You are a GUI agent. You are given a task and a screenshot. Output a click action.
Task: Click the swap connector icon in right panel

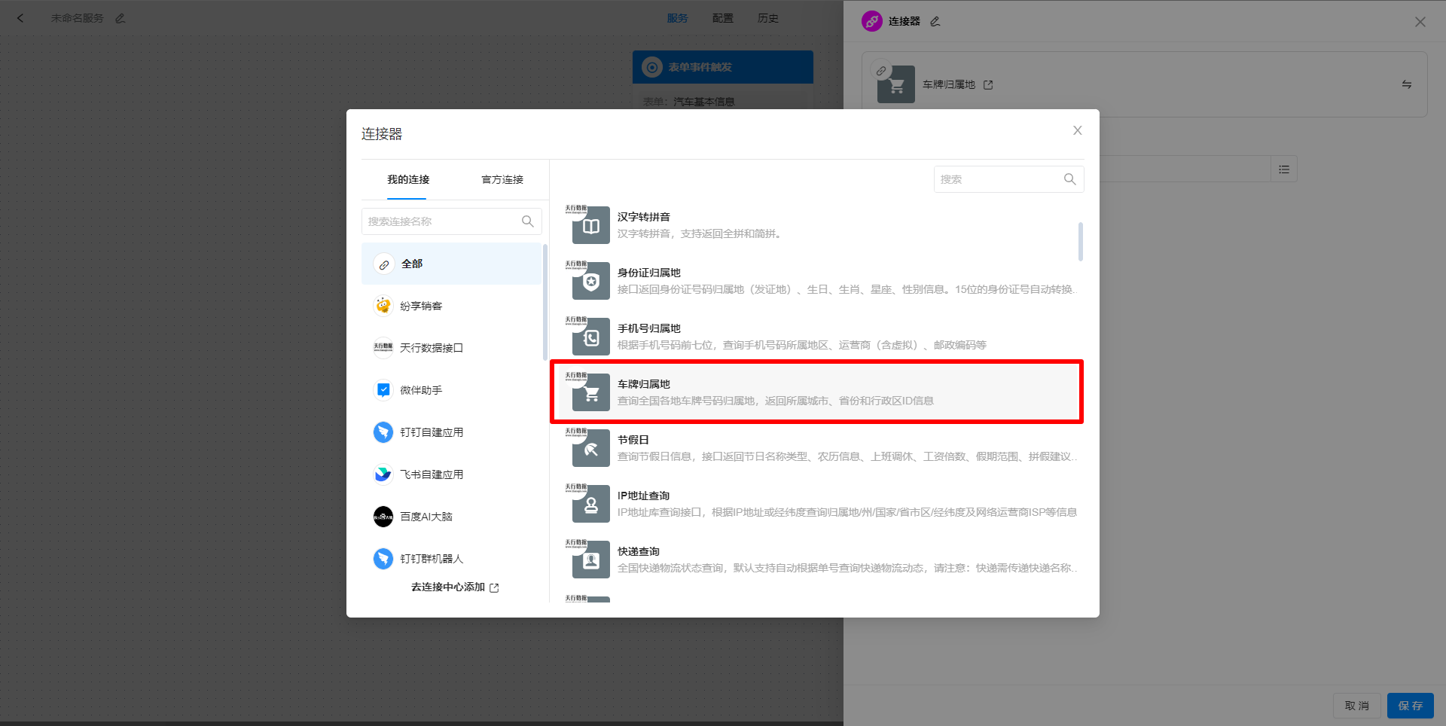(x=1407, y=84)
